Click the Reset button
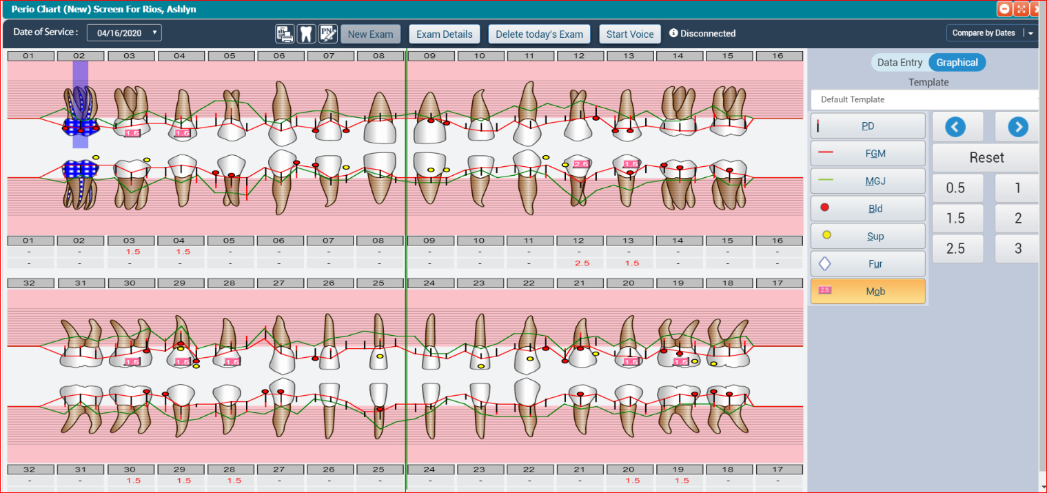This screenshot has width=1047, height=493. (x=986, y=157)
